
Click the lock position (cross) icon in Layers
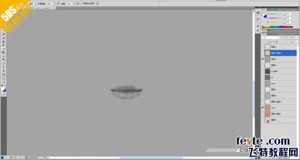[x=274, y=42]
